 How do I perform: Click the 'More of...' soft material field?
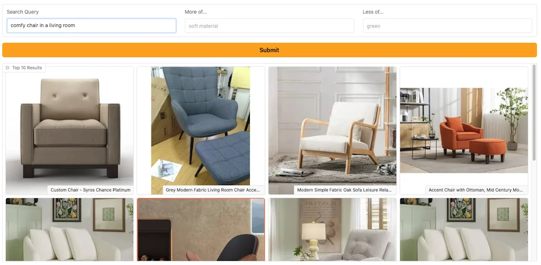click(x=269, y=26)
